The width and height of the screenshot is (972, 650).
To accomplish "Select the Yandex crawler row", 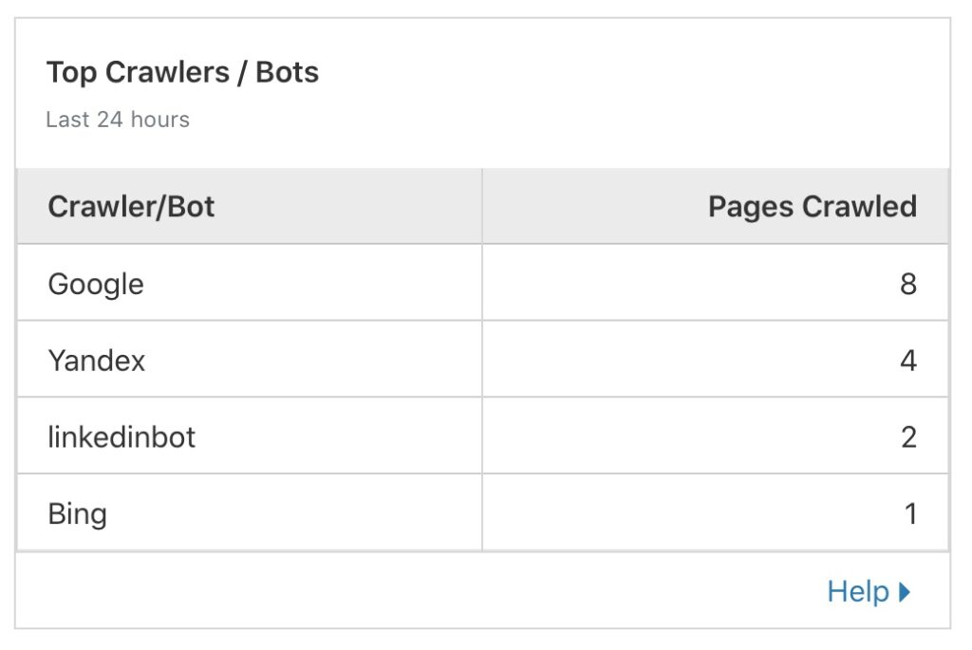I will click(482, 360).
